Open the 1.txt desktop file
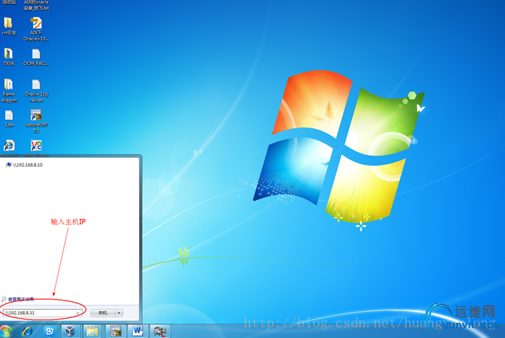 point(9,118)
